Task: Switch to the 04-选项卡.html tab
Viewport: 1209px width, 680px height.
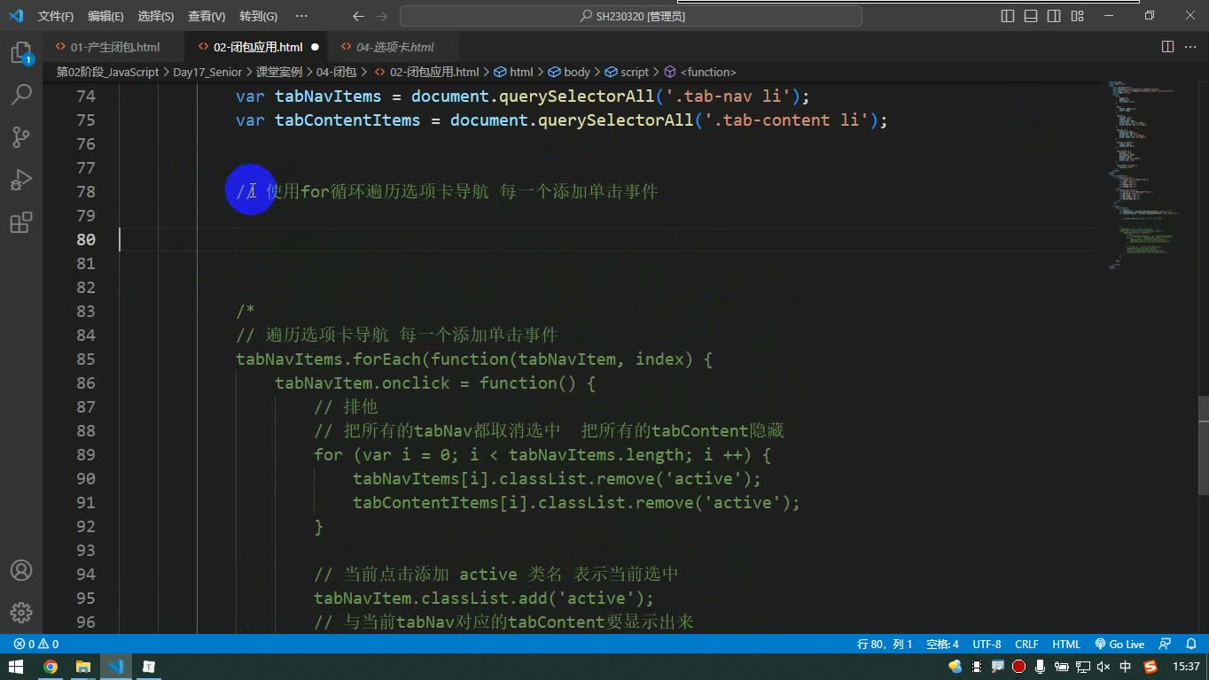Action: (x=395, y=46)
